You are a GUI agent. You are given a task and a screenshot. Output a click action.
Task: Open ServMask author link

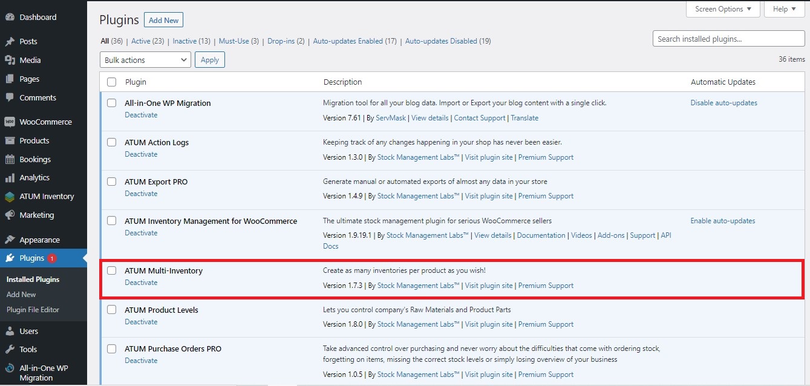391,118
